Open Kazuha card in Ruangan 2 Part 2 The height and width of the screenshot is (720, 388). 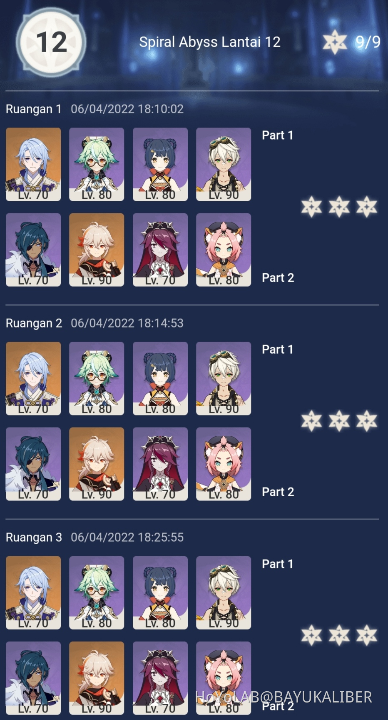(x=97, y=464)
